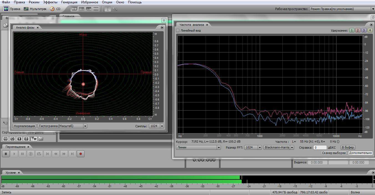This screenshot has height=195, width=375.
Task: Open the Опции menu
Action: (107, 2)
